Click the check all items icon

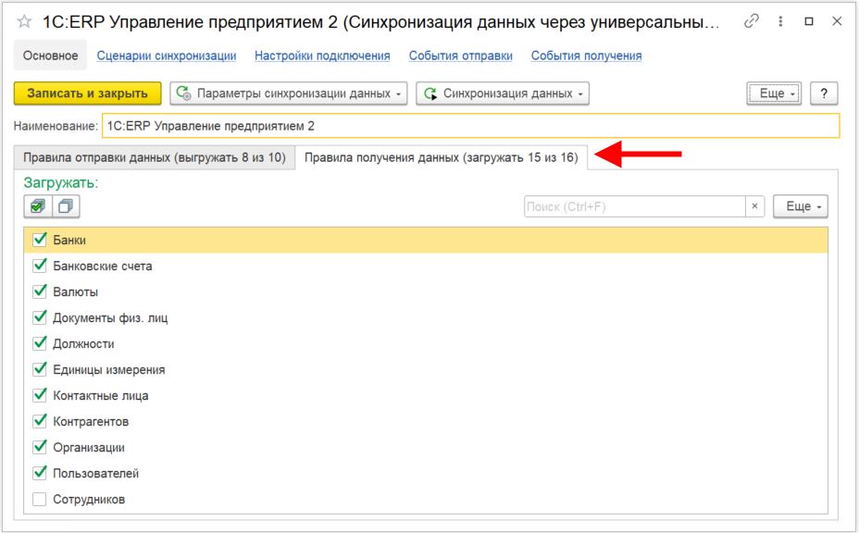[x=38, y=207]
